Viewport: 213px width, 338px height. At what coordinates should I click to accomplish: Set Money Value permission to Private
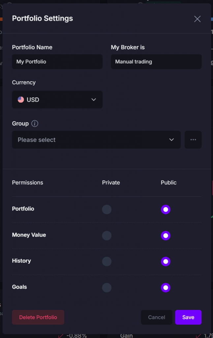107,236
